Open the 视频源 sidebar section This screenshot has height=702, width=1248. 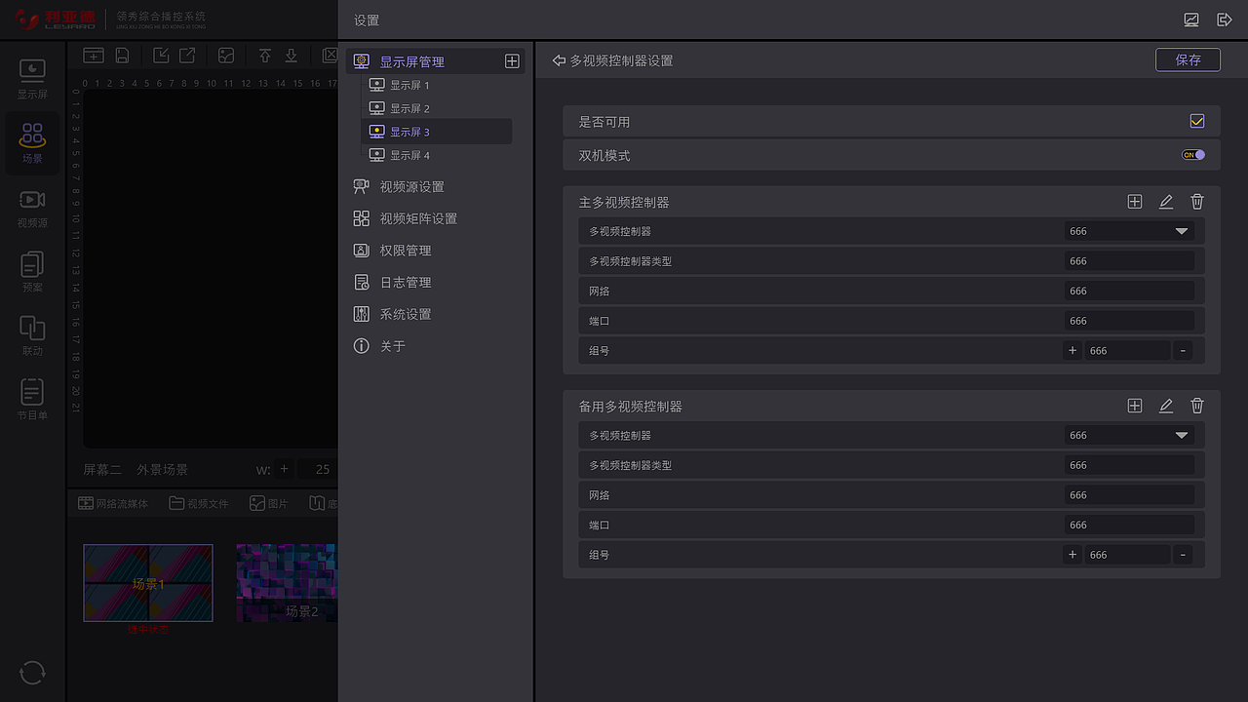pyautogui.click(x=32, y=208)
